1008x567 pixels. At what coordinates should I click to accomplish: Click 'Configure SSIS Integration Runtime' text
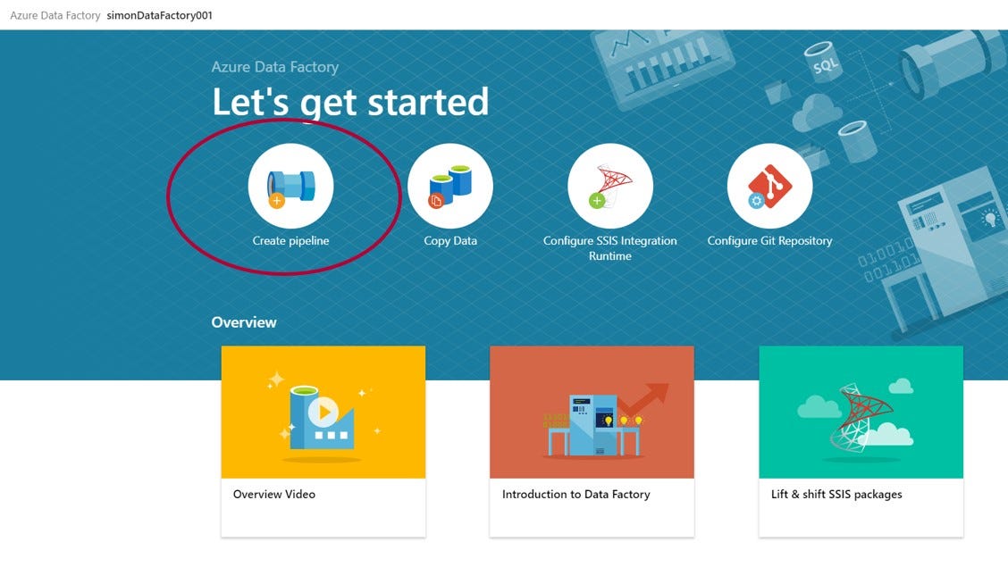610,248
